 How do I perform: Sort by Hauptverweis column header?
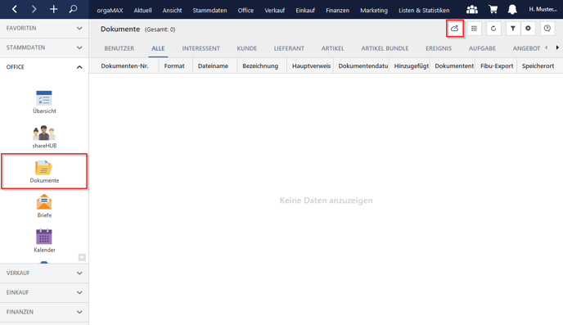tap(311, 65)
